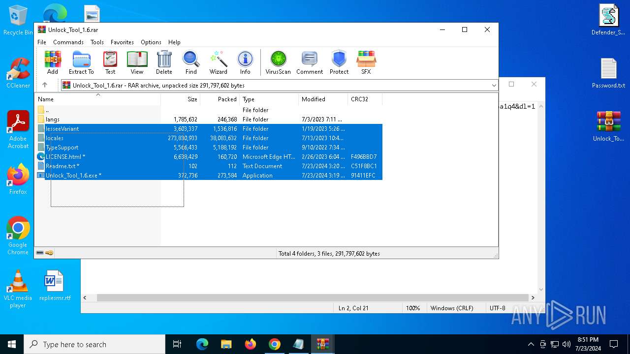Select repliesmr.rtf desktop file

(x=55, y=285)
